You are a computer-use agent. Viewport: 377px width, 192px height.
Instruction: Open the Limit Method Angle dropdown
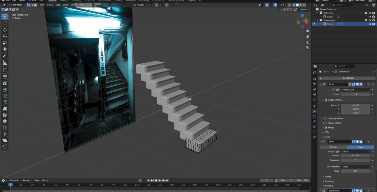point(356,167)
